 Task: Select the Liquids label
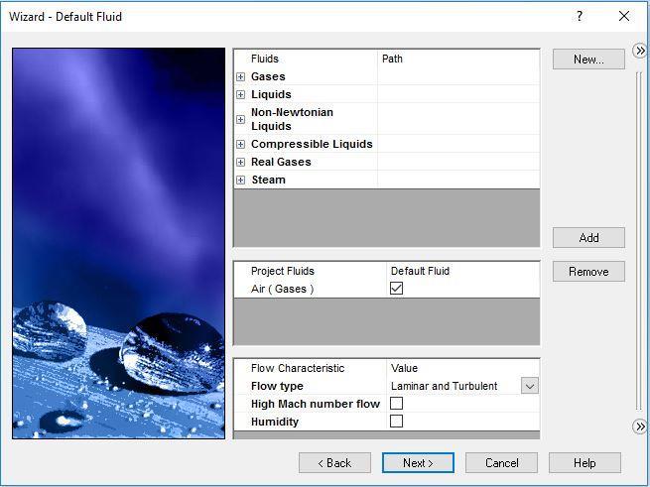coord(271,94)
